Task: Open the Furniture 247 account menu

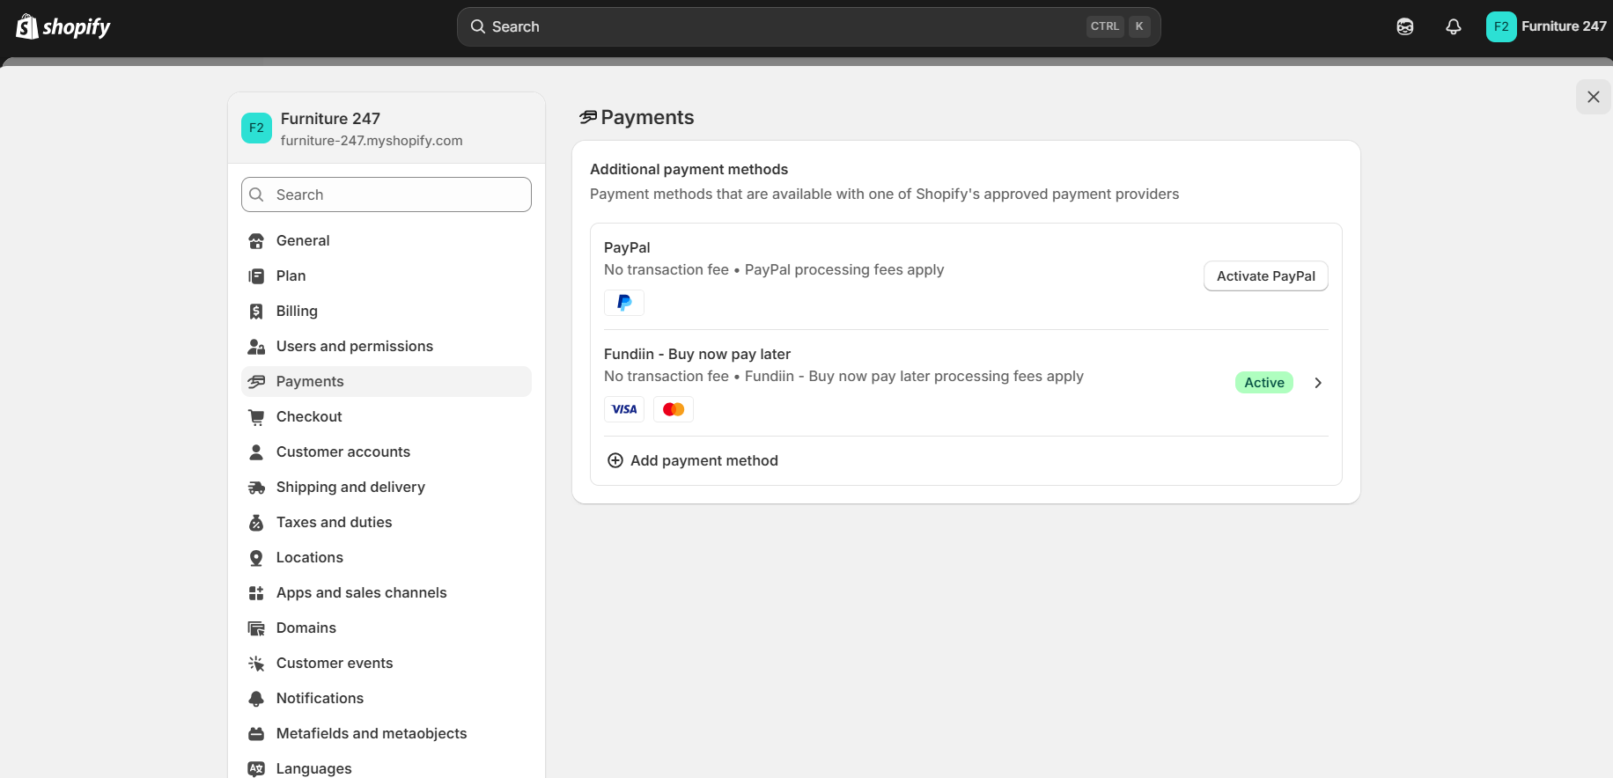Action: pos(1546,26)
